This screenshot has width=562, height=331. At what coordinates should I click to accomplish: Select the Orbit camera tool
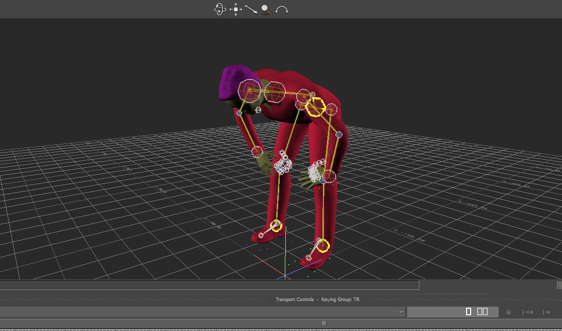219,9
